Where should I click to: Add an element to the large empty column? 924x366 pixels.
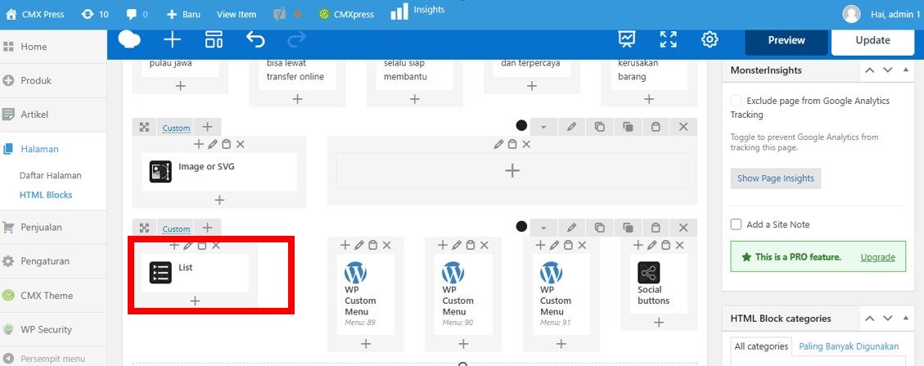[512, 171]
